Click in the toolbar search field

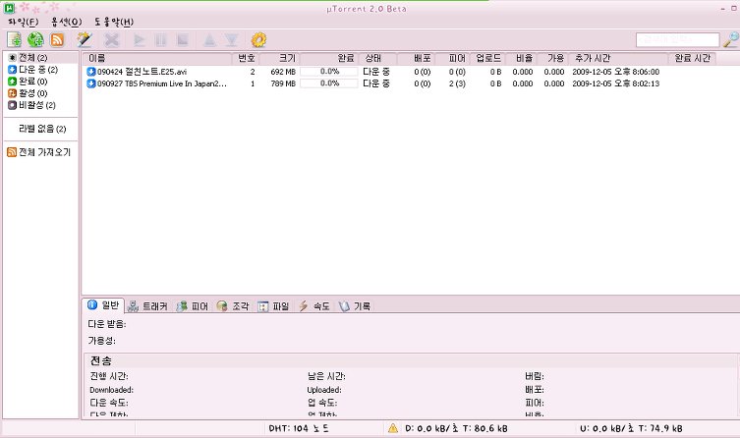point(678,39)
